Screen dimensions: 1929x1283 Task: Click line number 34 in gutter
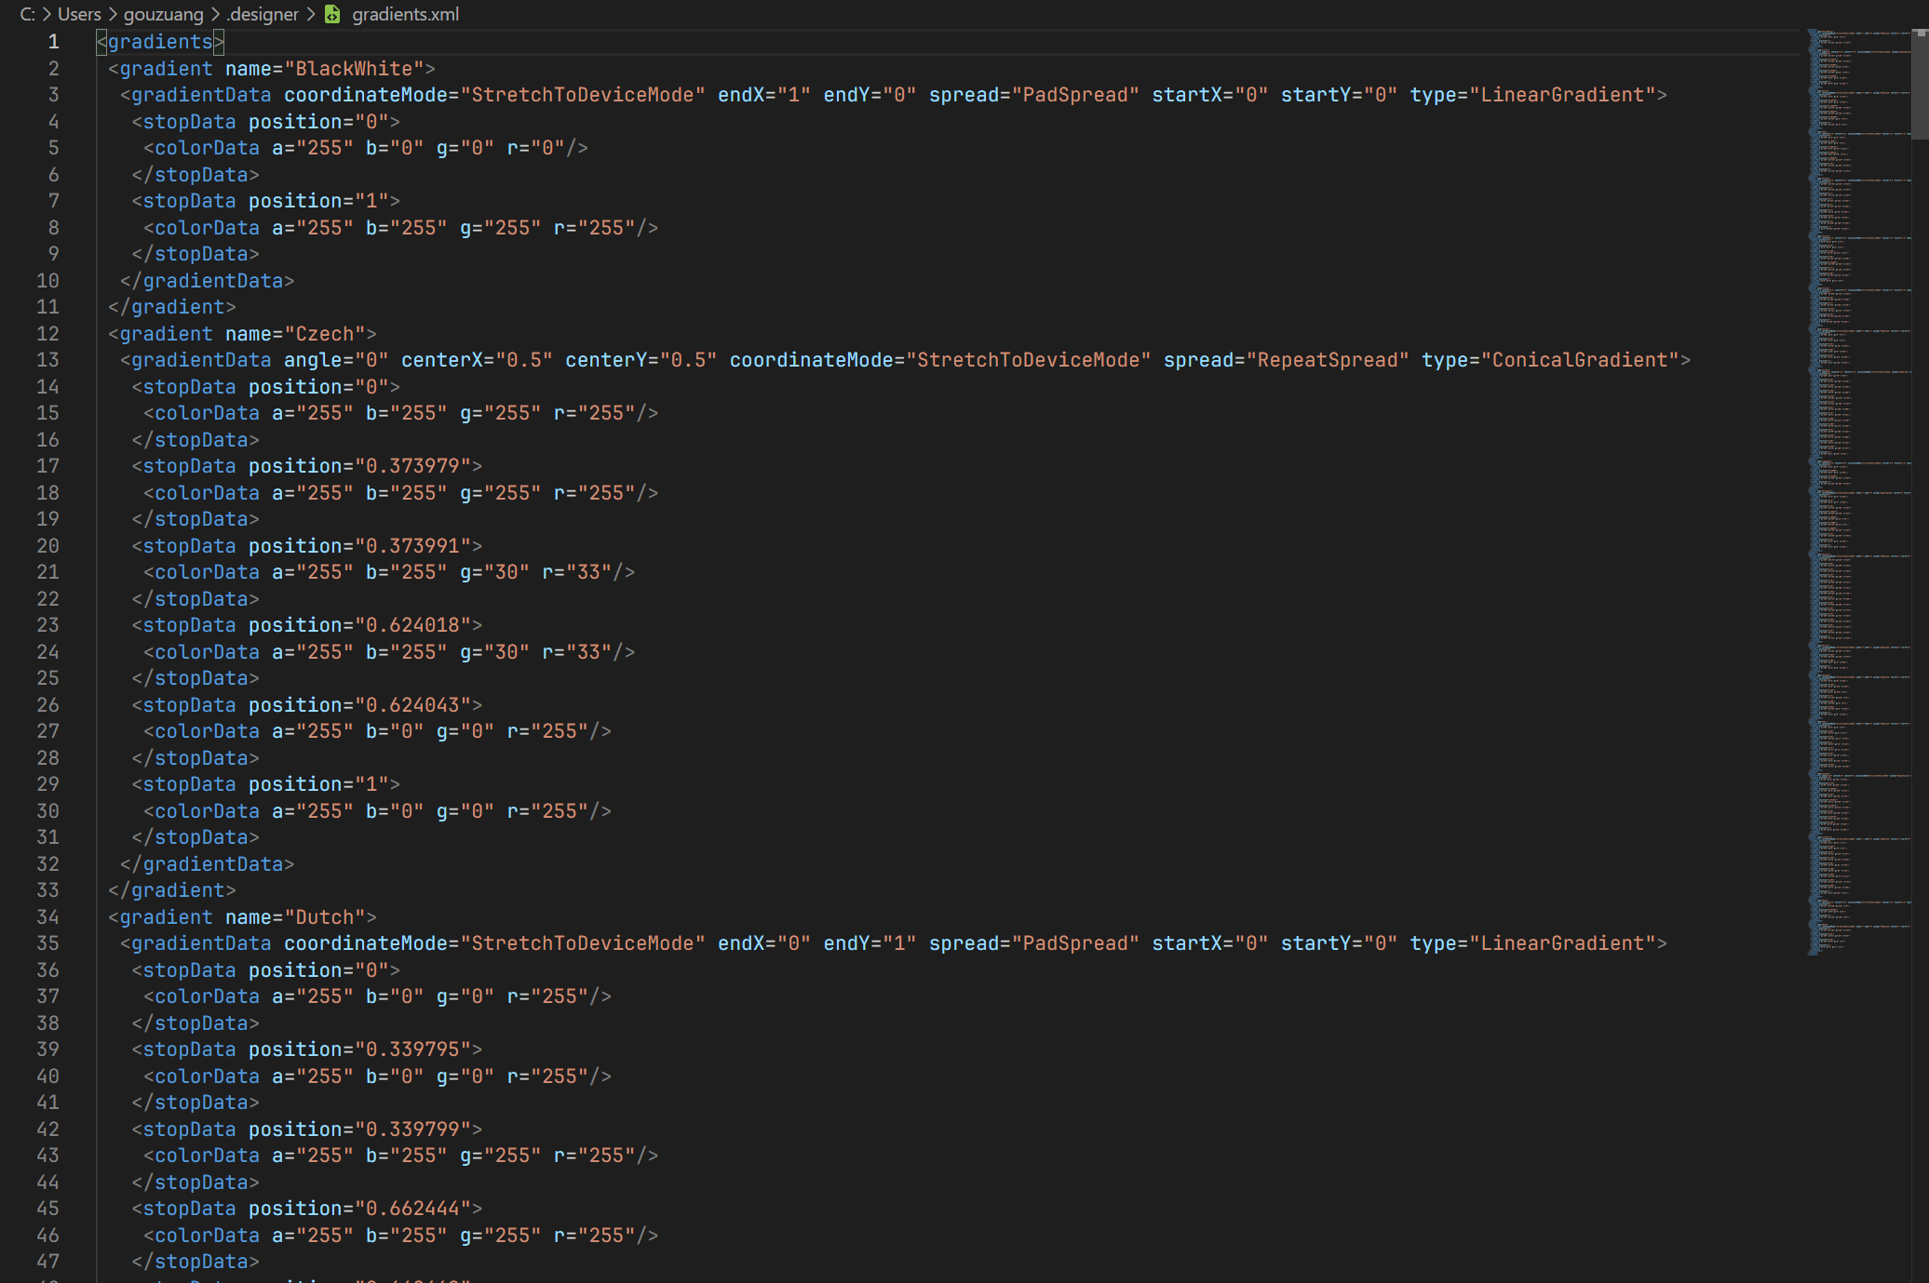47,916
